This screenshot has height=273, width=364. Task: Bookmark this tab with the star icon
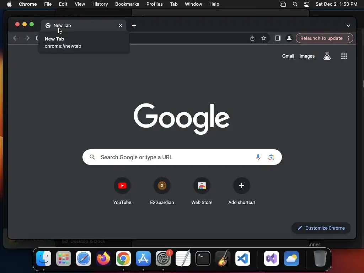(x=263, y=38)
